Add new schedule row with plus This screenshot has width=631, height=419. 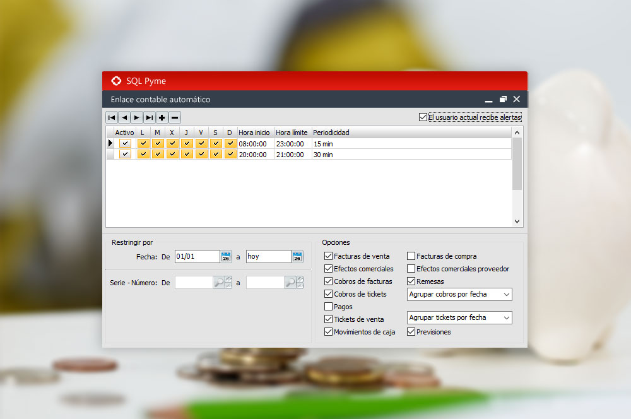tap(162, 117)
